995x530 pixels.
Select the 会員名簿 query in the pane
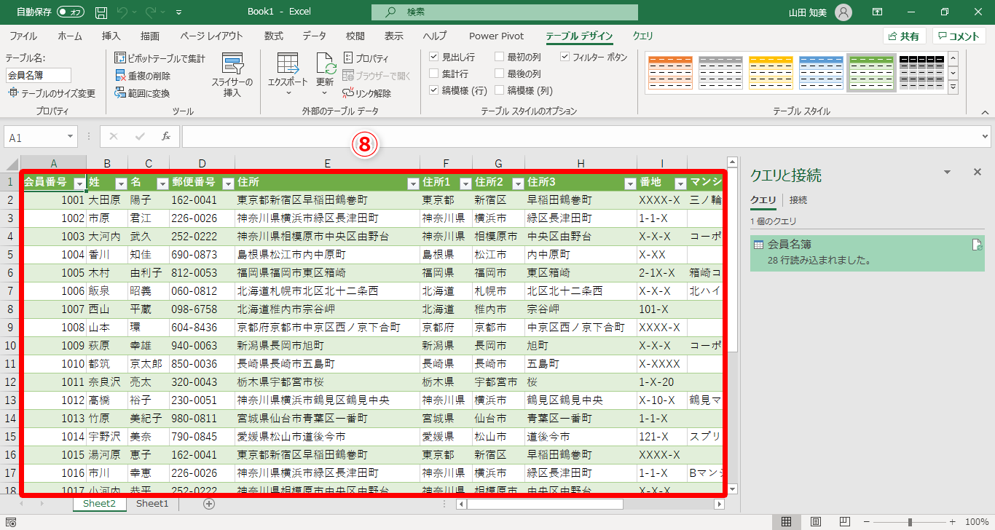point(867,253)
